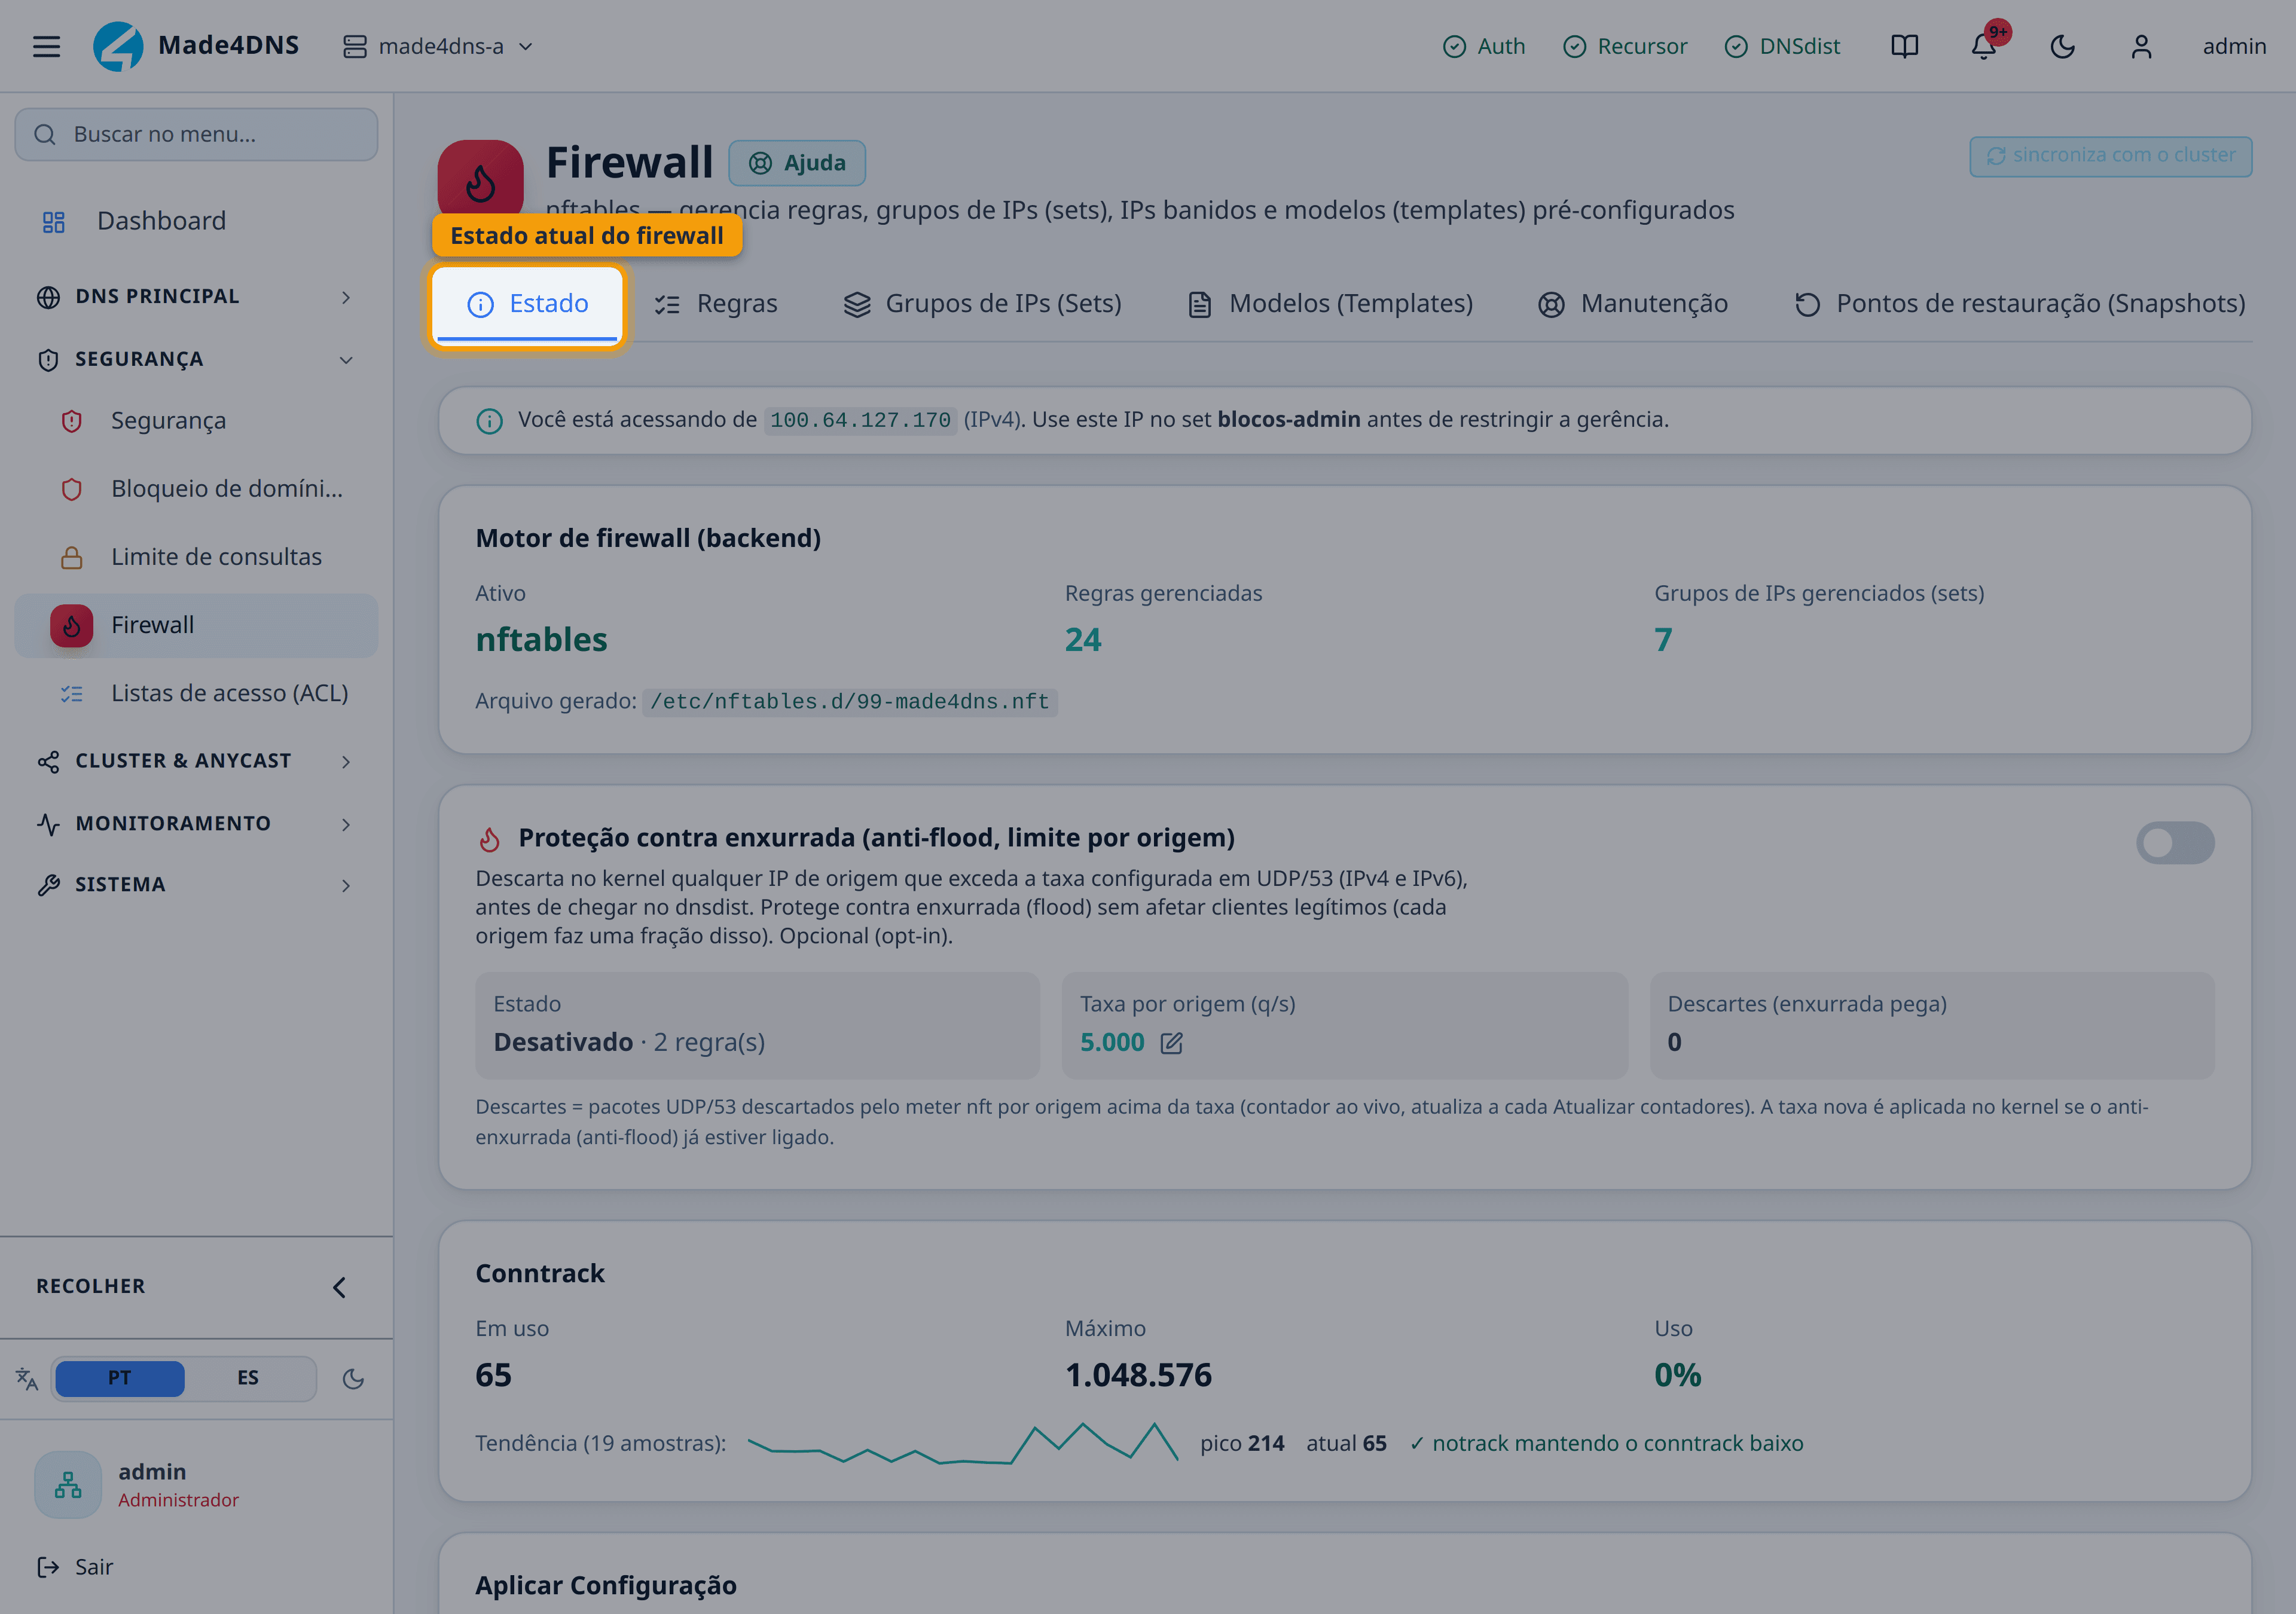Enable the anti-flood protection switch

click(x=2175, y=843)
